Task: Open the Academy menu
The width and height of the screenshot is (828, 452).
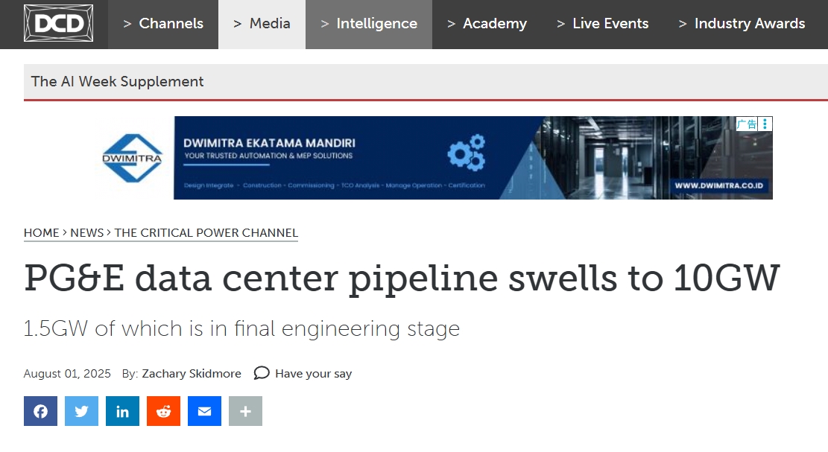Action: 487,24
